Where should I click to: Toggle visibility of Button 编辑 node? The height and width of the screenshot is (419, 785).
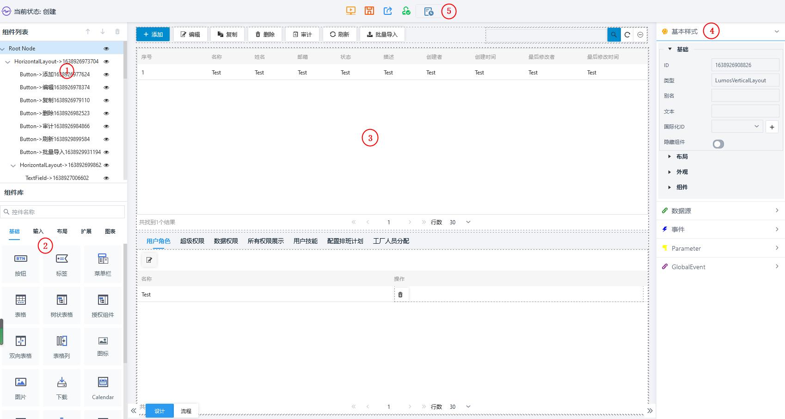pyautogui.click(x=106, y=87)
